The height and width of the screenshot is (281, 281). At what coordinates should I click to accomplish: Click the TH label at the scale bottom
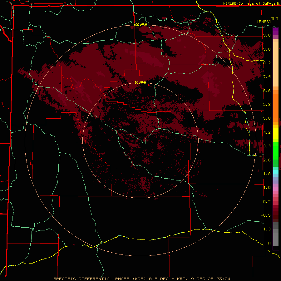coord(268,243)
